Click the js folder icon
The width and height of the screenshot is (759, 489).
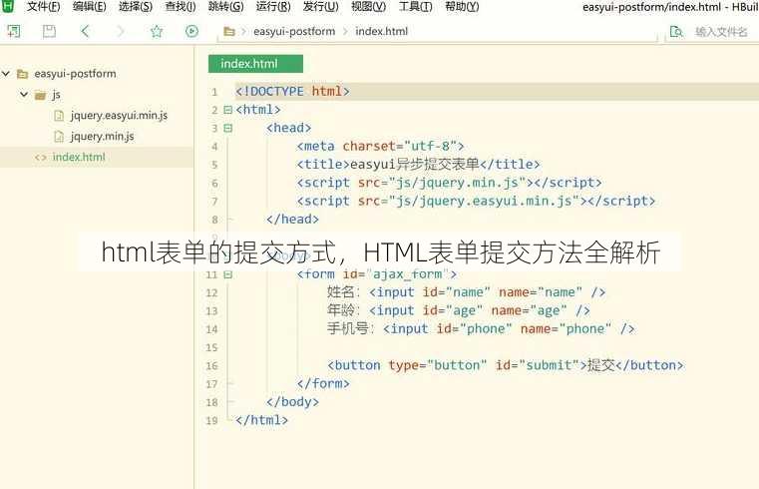pos(40,95)
